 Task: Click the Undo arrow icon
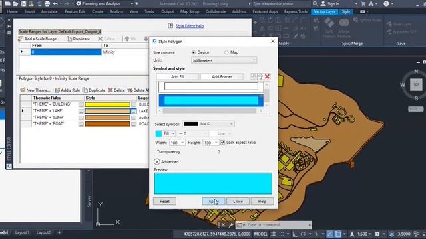pos(55,3)
